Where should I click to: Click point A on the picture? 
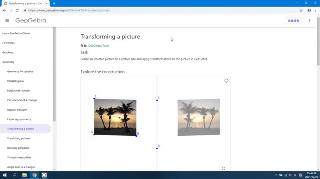pyautogui.click(x=94, y=134)
